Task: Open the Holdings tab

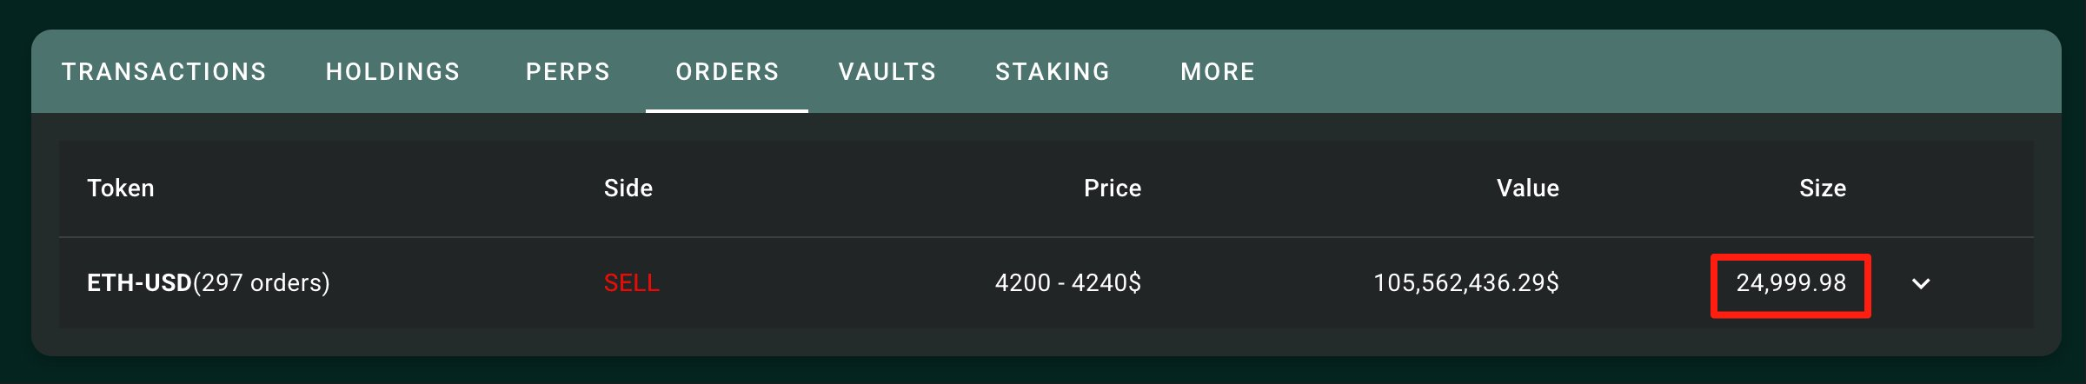Action: coord(393,71)
